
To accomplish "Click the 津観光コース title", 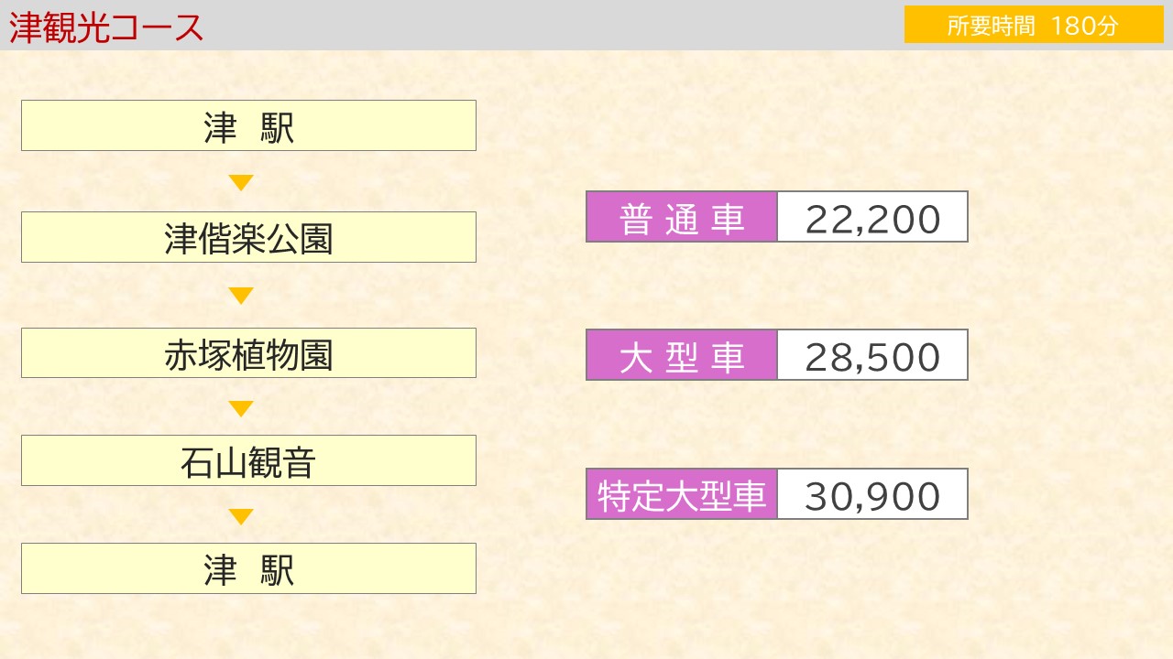I will 106,27.
